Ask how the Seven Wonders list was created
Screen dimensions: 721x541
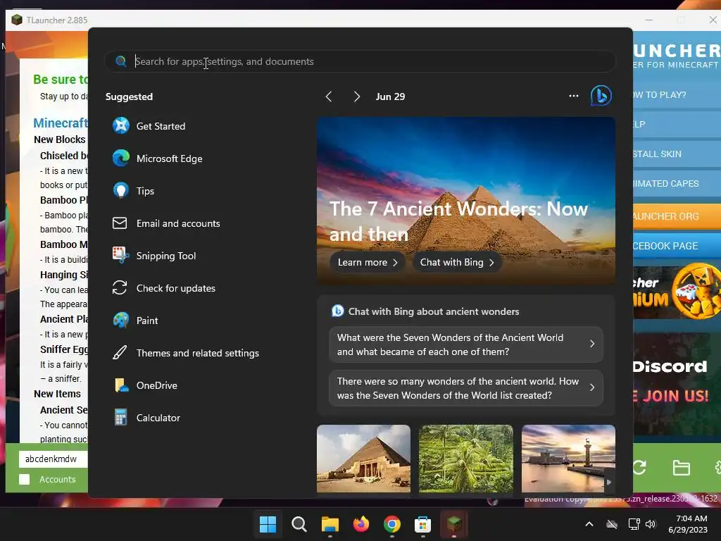(466, 388)
